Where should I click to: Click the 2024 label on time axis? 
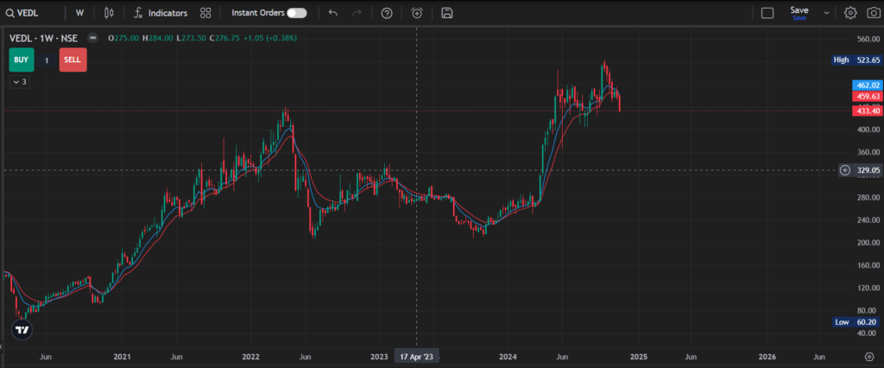(x=508, y=357)
